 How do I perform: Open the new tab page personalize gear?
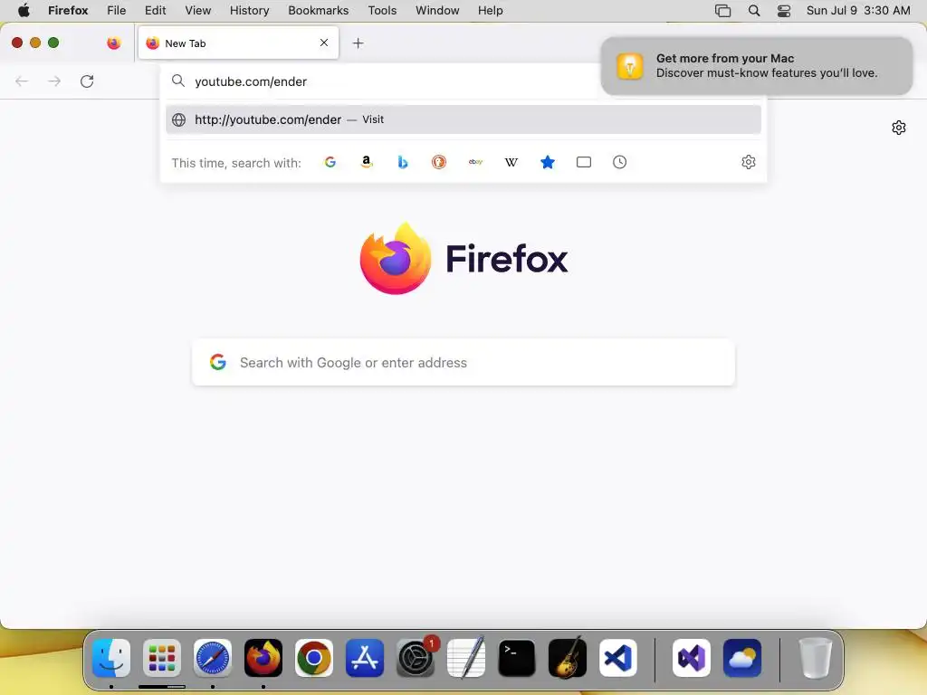pos(899,128)
